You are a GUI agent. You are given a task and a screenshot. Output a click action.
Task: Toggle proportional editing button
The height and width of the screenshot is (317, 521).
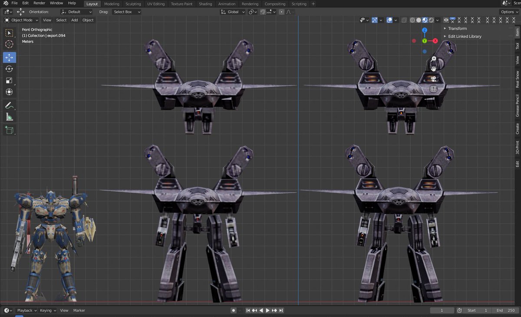point(281,12)
